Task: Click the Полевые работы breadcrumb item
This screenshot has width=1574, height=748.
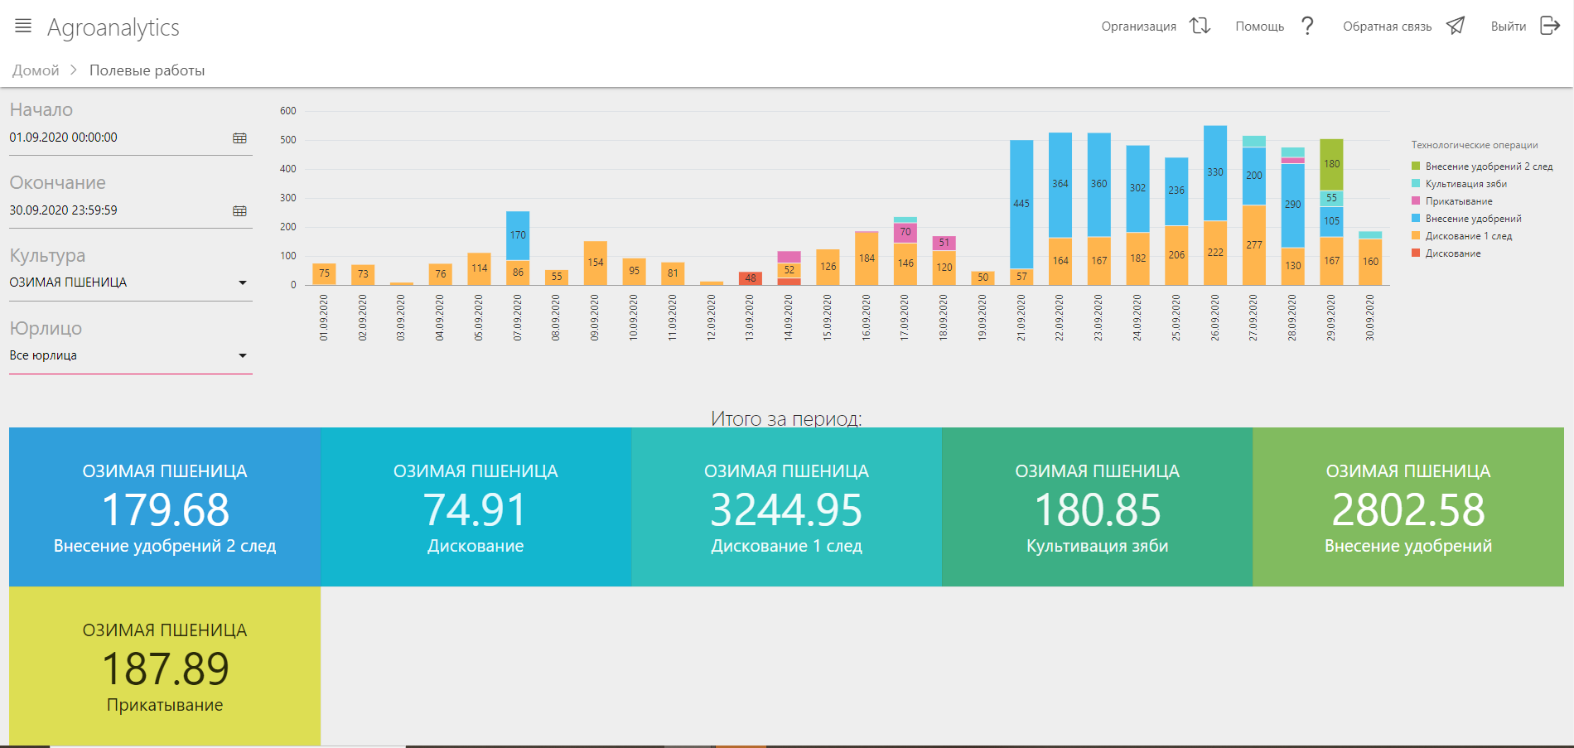Action: (x=147, y=70)
